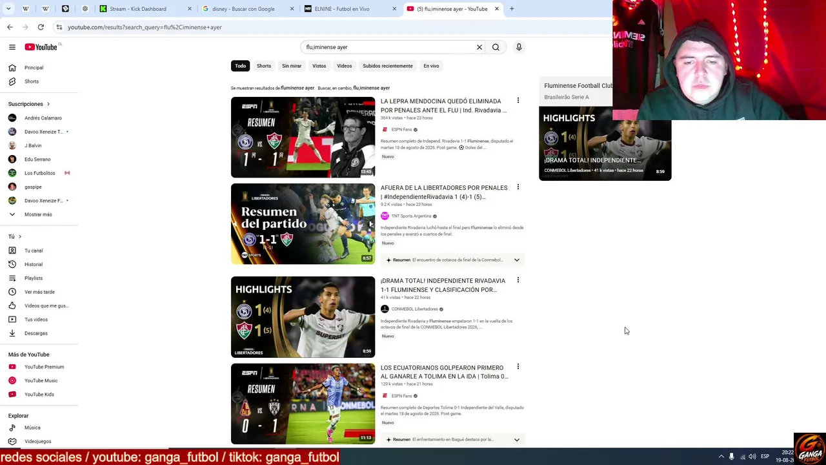Switch to disney - Buscar con Google tab
Image resolution: width=826 pixels, height=465 pixels.
point(248,9)
